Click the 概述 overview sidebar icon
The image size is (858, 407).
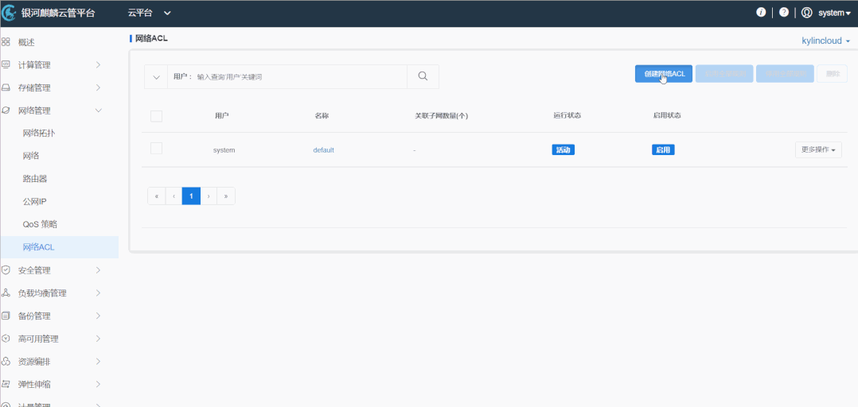6,42
